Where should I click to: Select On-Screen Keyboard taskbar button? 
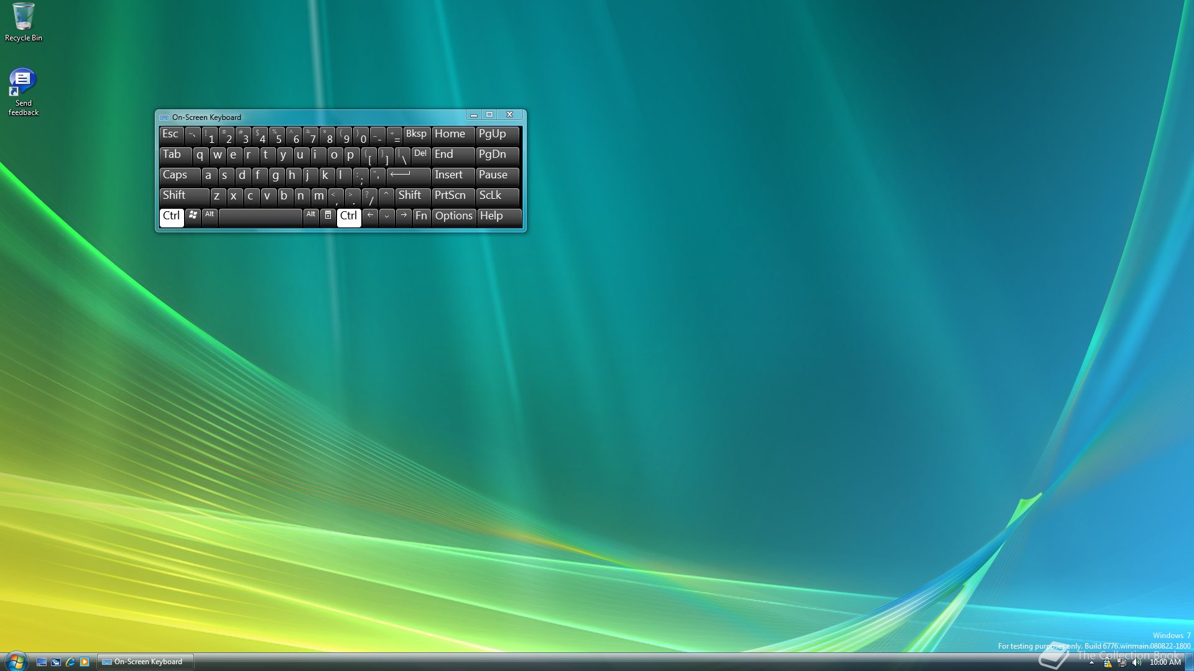tap(146, 662)
